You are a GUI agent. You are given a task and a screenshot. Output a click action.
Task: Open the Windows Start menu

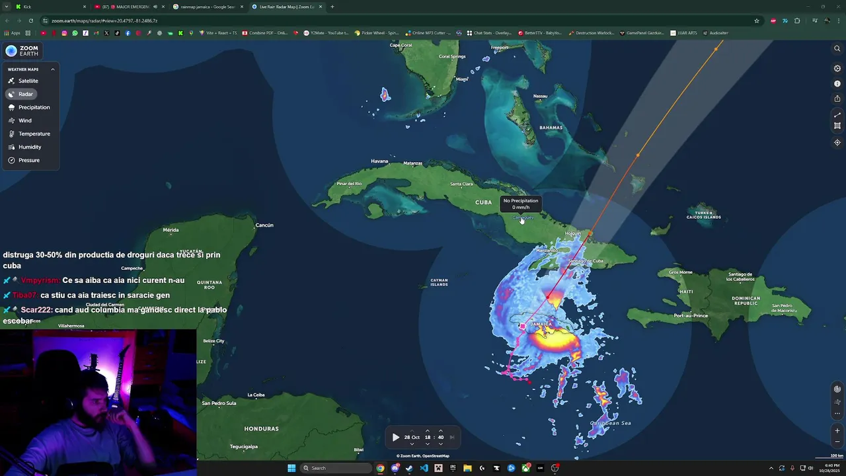[291, 468]
